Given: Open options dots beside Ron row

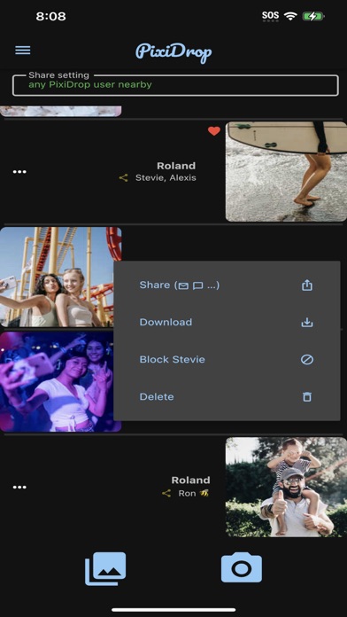Looking at the screenshot, I should [x=19, y=488].
